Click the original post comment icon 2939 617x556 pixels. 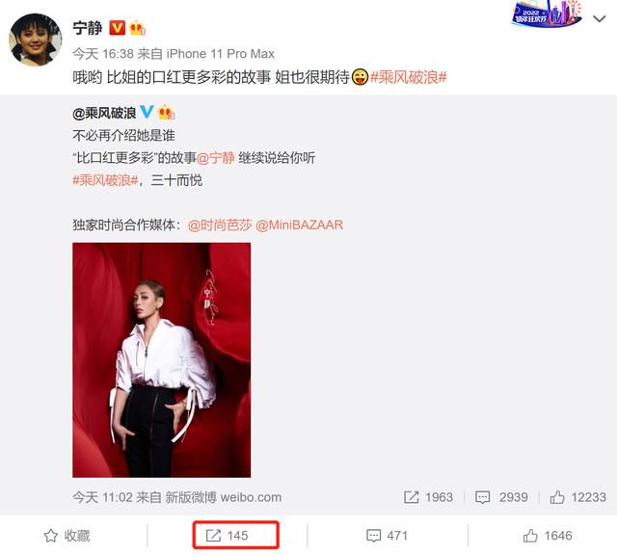point(501,497)
